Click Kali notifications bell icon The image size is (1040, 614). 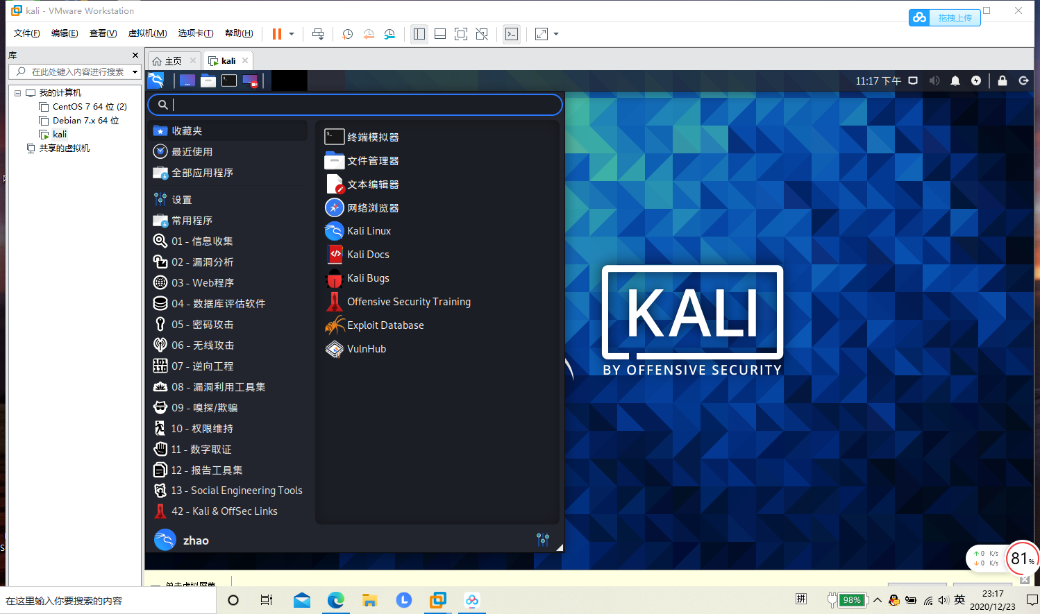pos(955,80)
